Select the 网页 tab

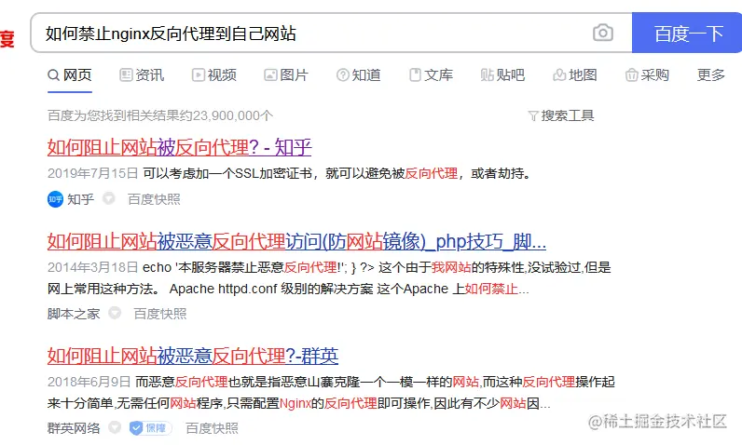70,74
